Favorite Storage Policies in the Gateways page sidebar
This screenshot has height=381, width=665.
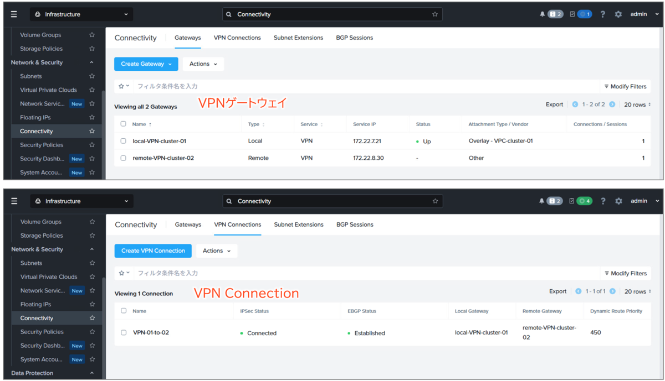pyautogui.click(x=92, y=49)
